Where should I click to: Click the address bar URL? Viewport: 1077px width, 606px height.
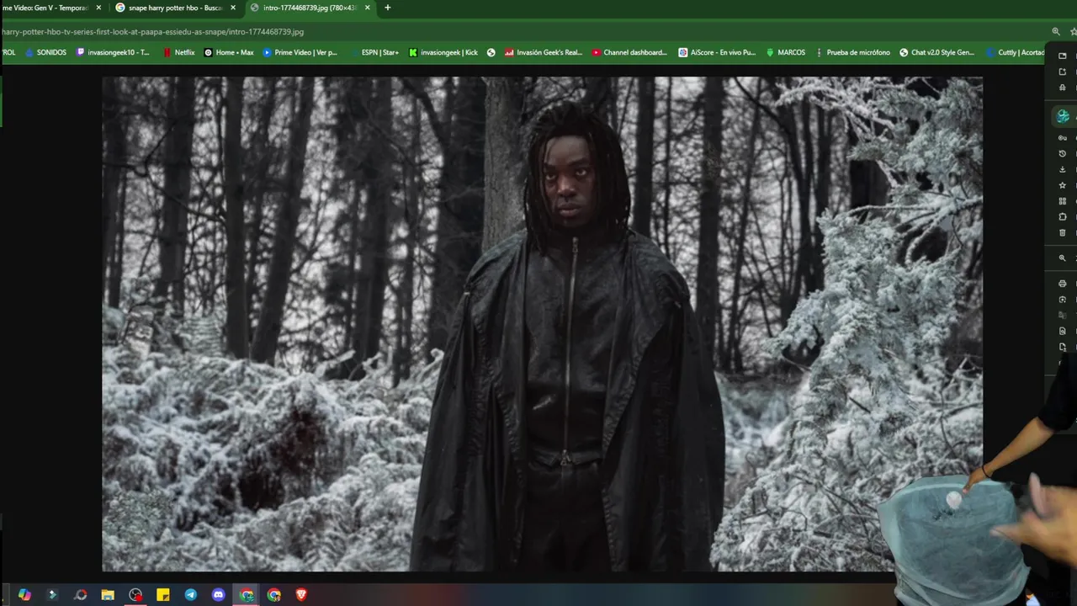152,32
